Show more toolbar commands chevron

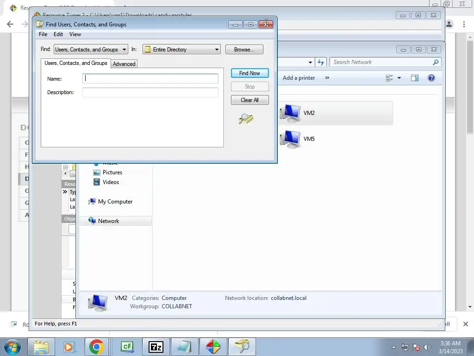click(x=327, y=78)
